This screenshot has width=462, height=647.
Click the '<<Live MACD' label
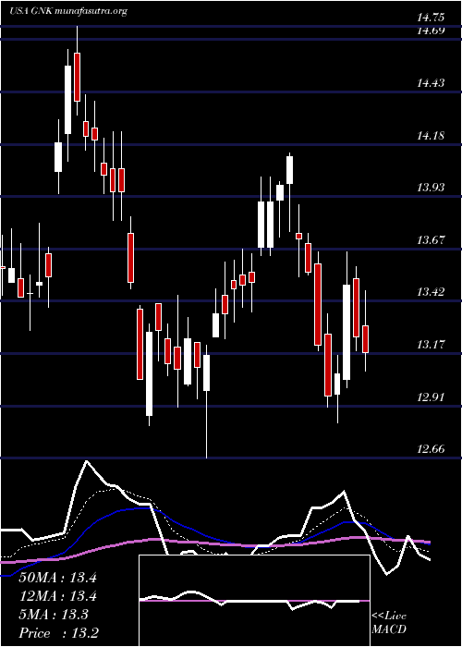389,623
